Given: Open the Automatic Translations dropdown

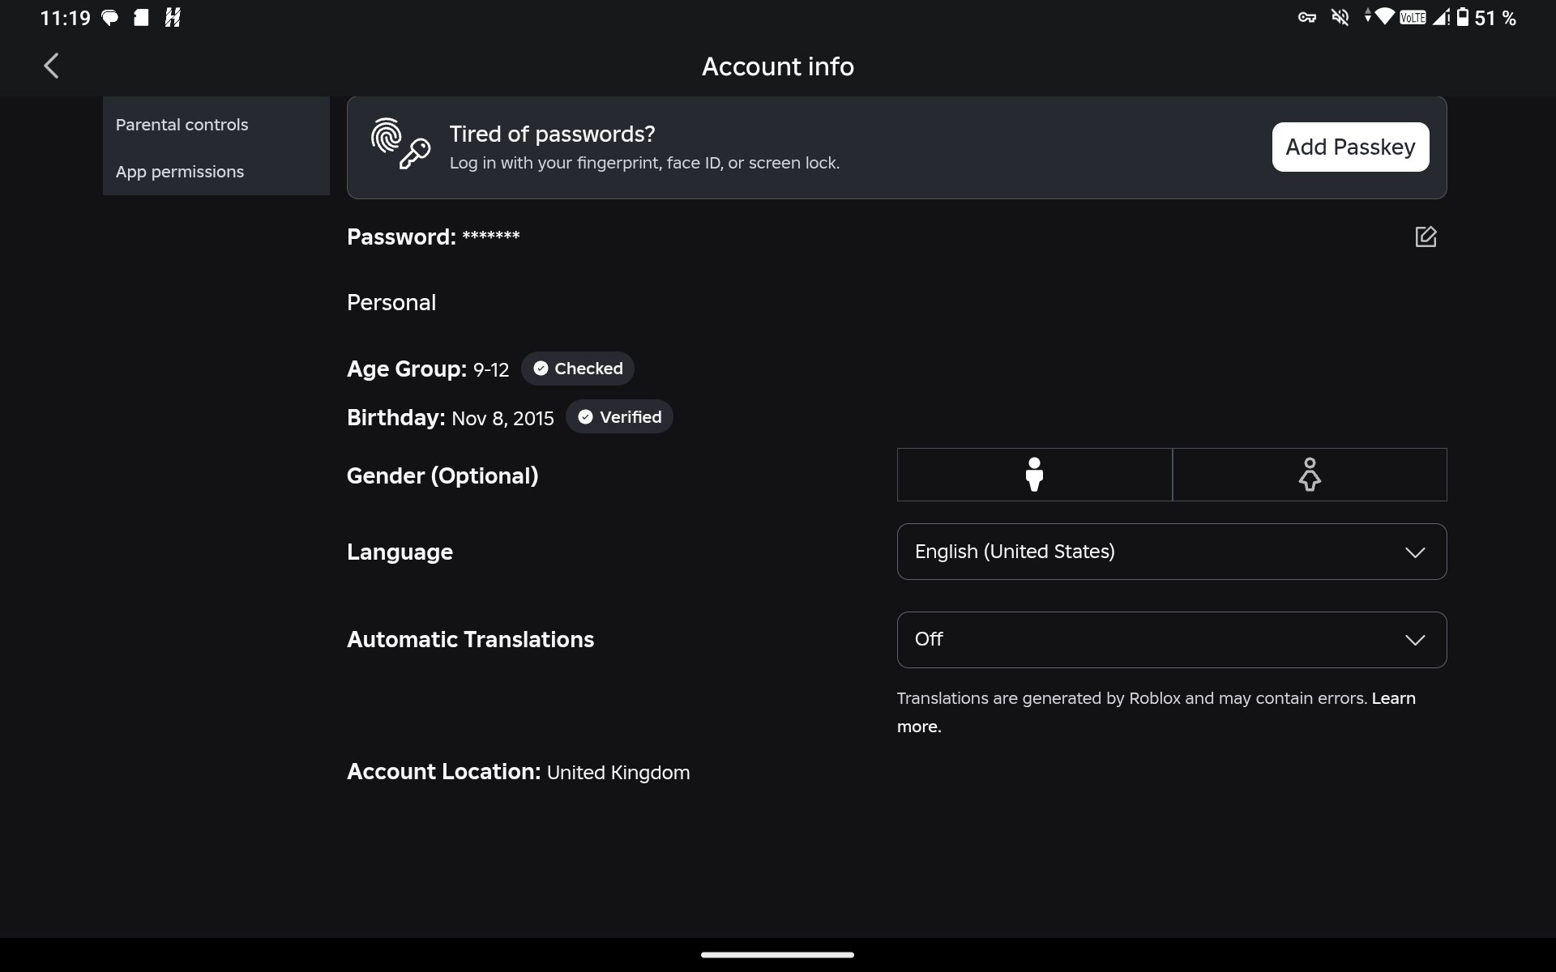Looking at the screenshot, I should 1172,640.
